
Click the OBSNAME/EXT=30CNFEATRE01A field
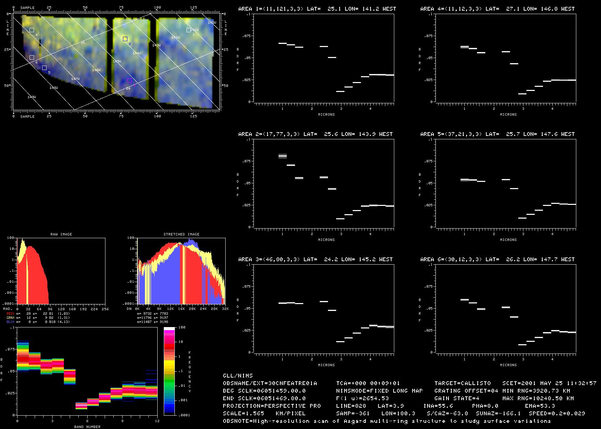click(270, 383)
